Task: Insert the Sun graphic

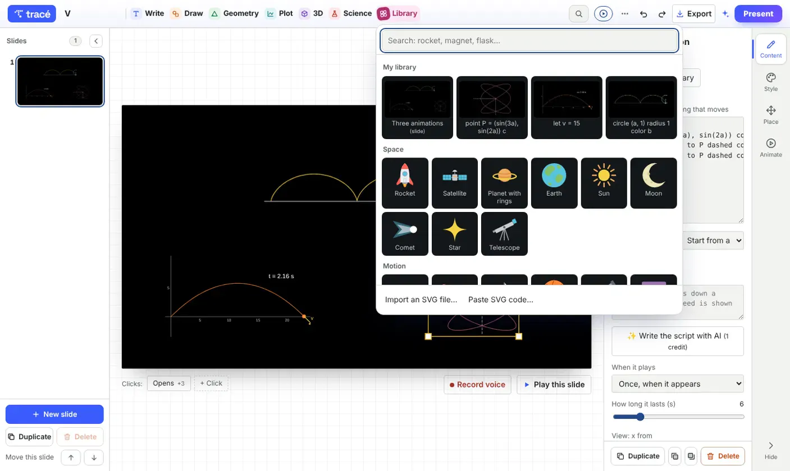Action: [x=604, y=183]
